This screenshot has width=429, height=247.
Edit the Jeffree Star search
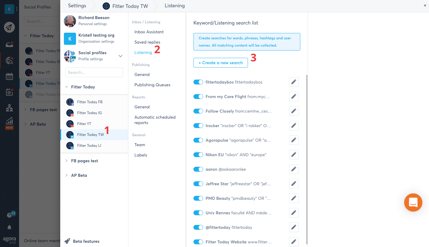(294, 184)
